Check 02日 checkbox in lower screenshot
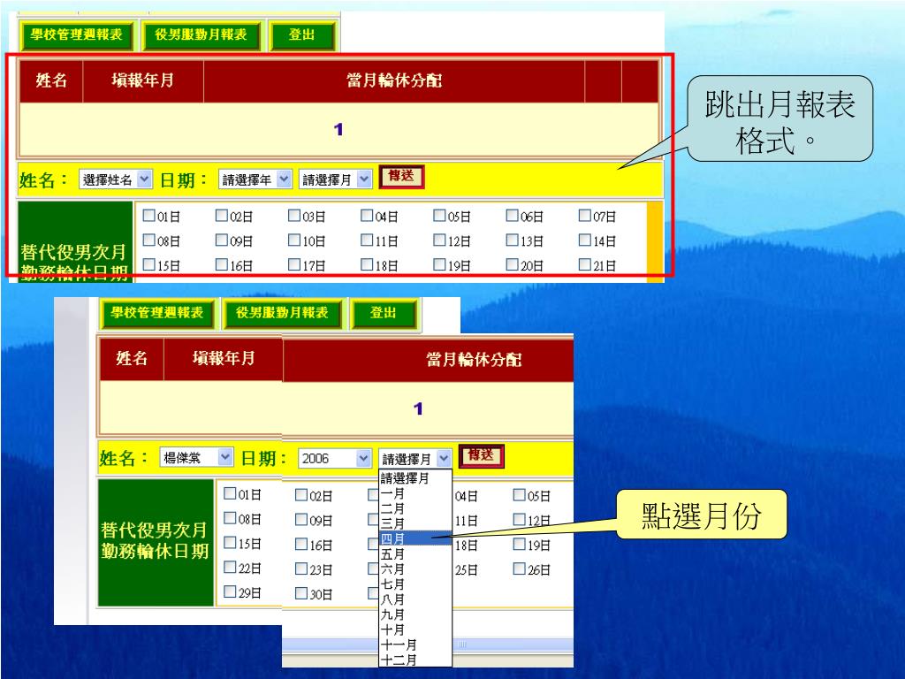The image size is (905, 679). (301, 495)
